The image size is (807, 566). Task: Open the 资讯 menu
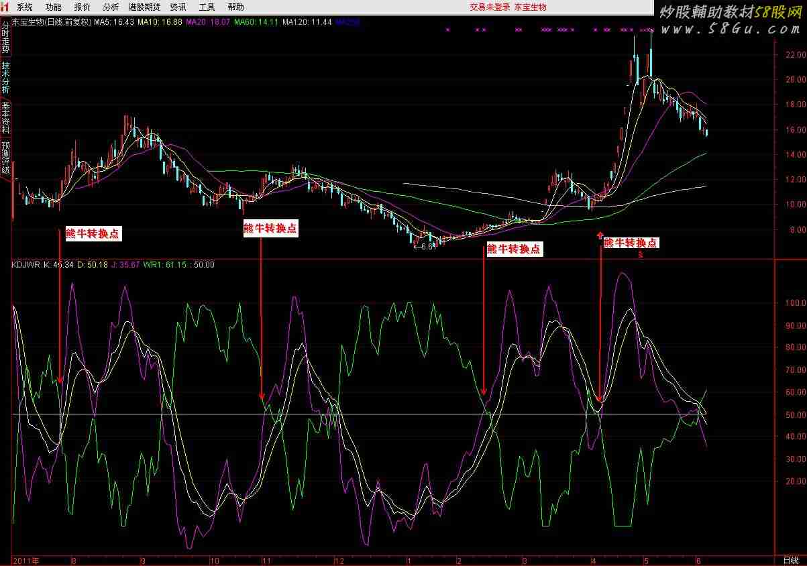[178, 7]
